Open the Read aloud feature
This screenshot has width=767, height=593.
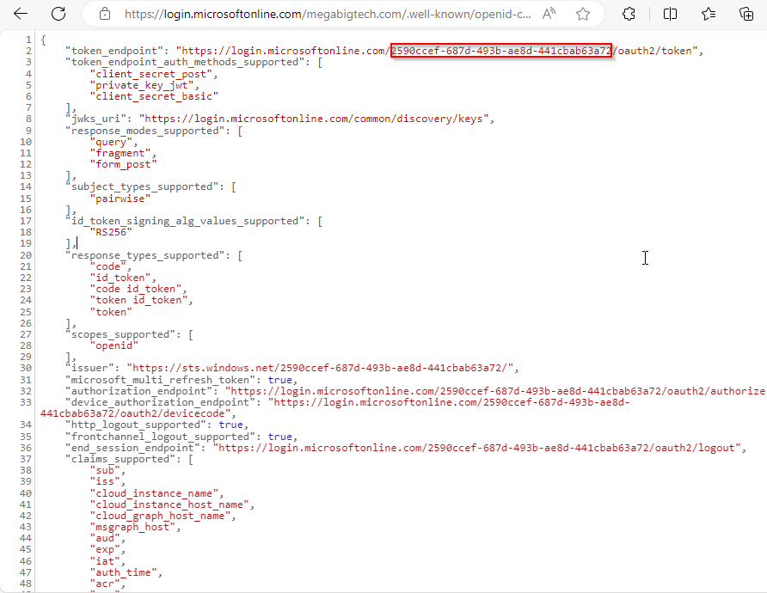(549, 14)
